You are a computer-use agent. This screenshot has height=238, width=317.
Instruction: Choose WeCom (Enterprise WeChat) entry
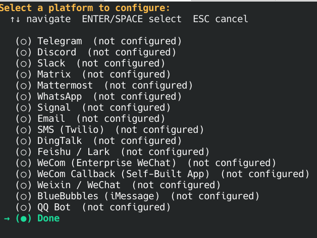[x=107, y=163]
